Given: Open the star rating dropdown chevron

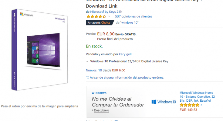Looking at the screenshot, I should point(109,16).
